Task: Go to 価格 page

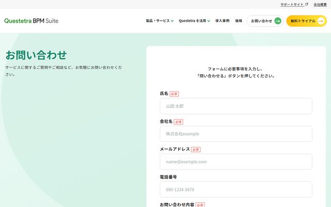Action: 238,21
